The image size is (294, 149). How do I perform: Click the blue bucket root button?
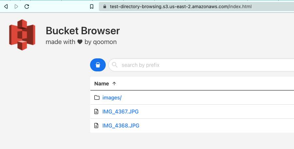98,65
